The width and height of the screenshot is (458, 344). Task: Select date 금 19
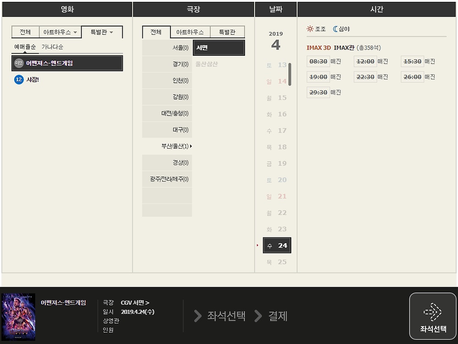click(277, 163)
